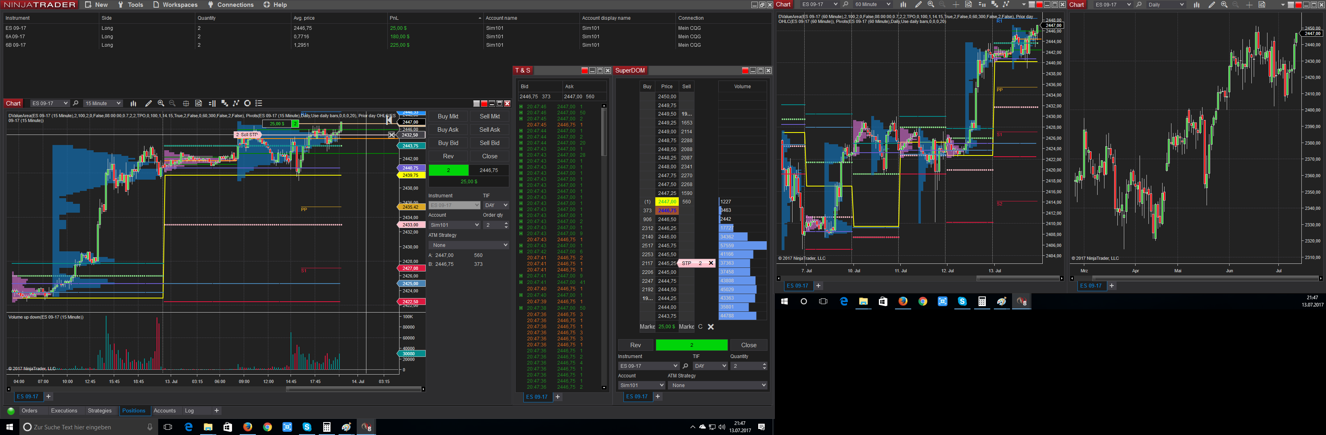1326x435 pixels.
Task: Click the 15 Minute chart horizontal scrollbar
Action: point(353,389)
